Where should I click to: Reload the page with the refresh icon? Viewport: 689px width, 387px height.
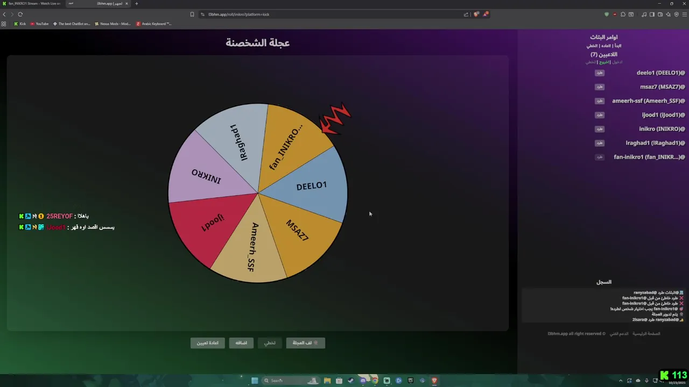coord(20,15)
